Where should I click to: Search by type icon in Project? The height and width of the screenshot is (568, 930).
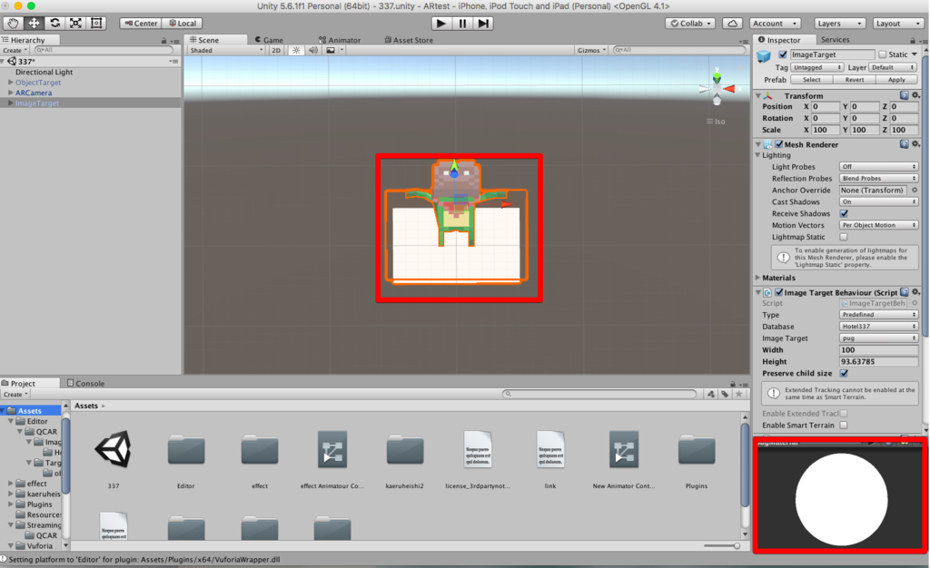click(x=710, y=394)
